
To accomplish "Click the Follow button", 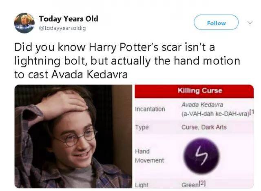I will (216, 22).
